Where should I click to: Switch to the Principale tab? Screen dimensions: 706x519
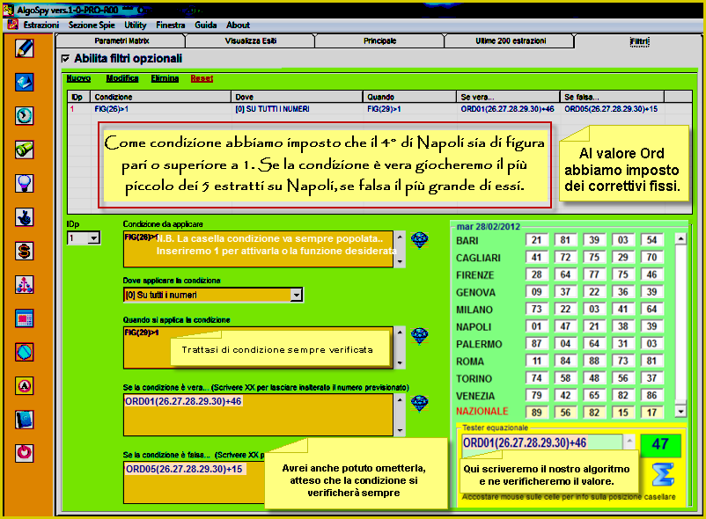click(x=379, y=41)
